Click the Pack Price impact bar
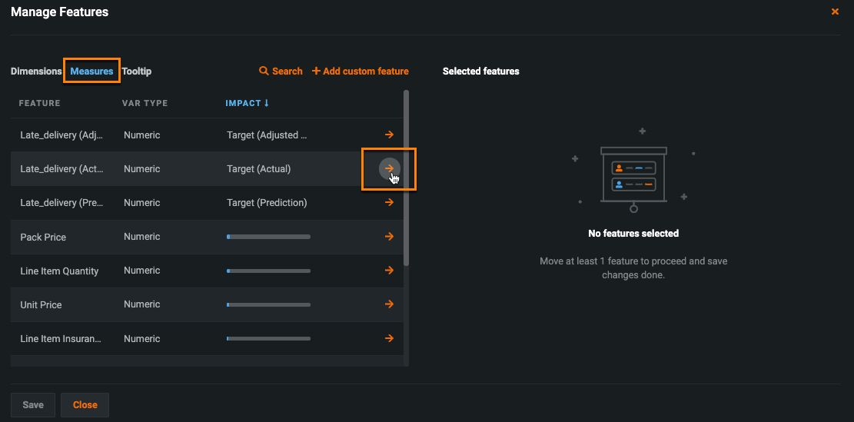 point(268,237)
